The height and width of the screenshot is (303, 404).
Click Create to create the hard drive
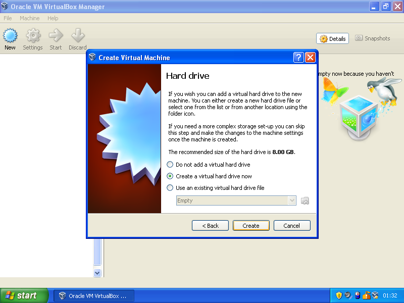251,226
